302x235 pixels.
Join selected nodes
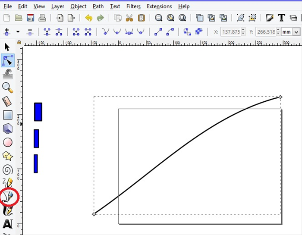pos(47,32)
